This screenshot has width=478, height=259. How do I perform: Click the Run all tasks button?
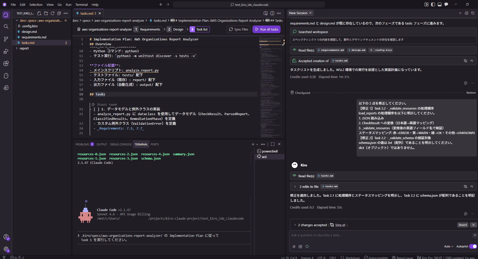(266, 29)
